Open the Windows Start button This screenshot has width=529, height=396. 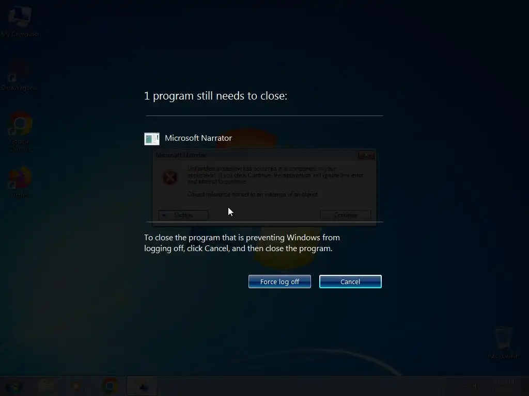pyautogui.click(x=14, y=386)
